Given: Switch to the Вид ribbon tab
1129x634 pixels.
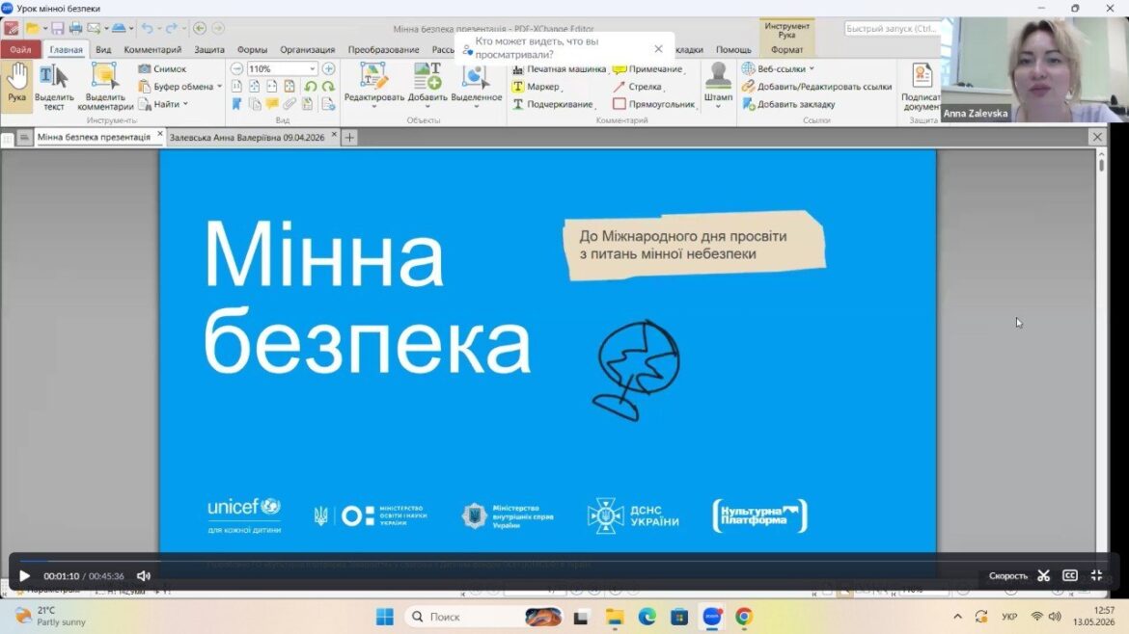Looking at the screenshot, I should [x=103, y=49].
